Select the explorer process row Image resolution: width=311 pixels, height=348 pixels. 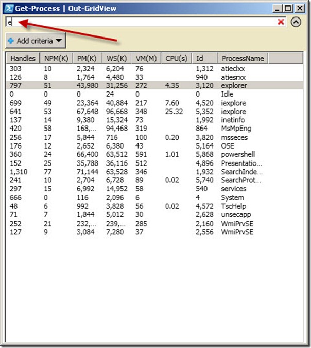tap(154, 86)
